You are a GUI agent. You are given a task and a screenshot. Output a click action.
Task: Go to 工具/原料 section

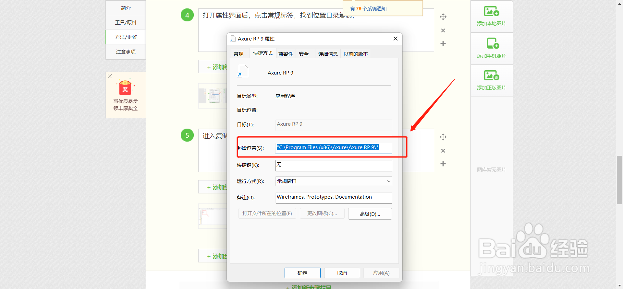pos(126,22)
